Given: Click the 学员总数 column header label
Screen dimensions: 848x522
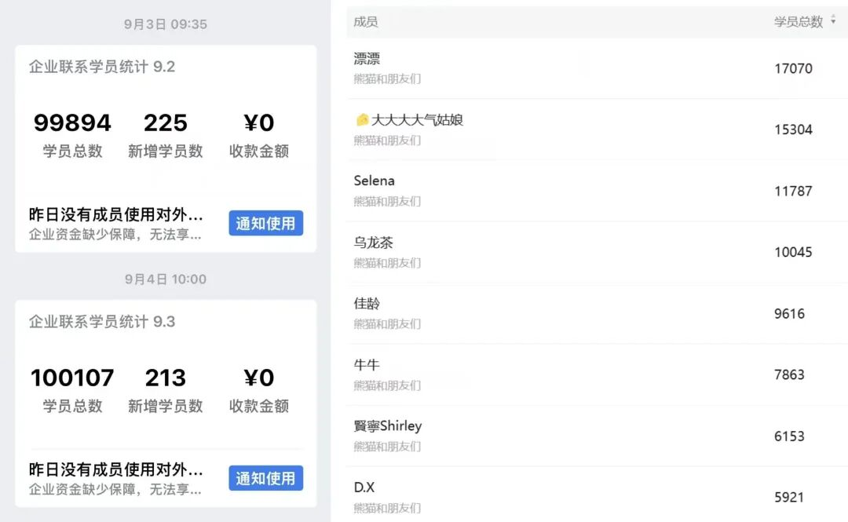Looking at the screenshot, I should pos(798,22).
